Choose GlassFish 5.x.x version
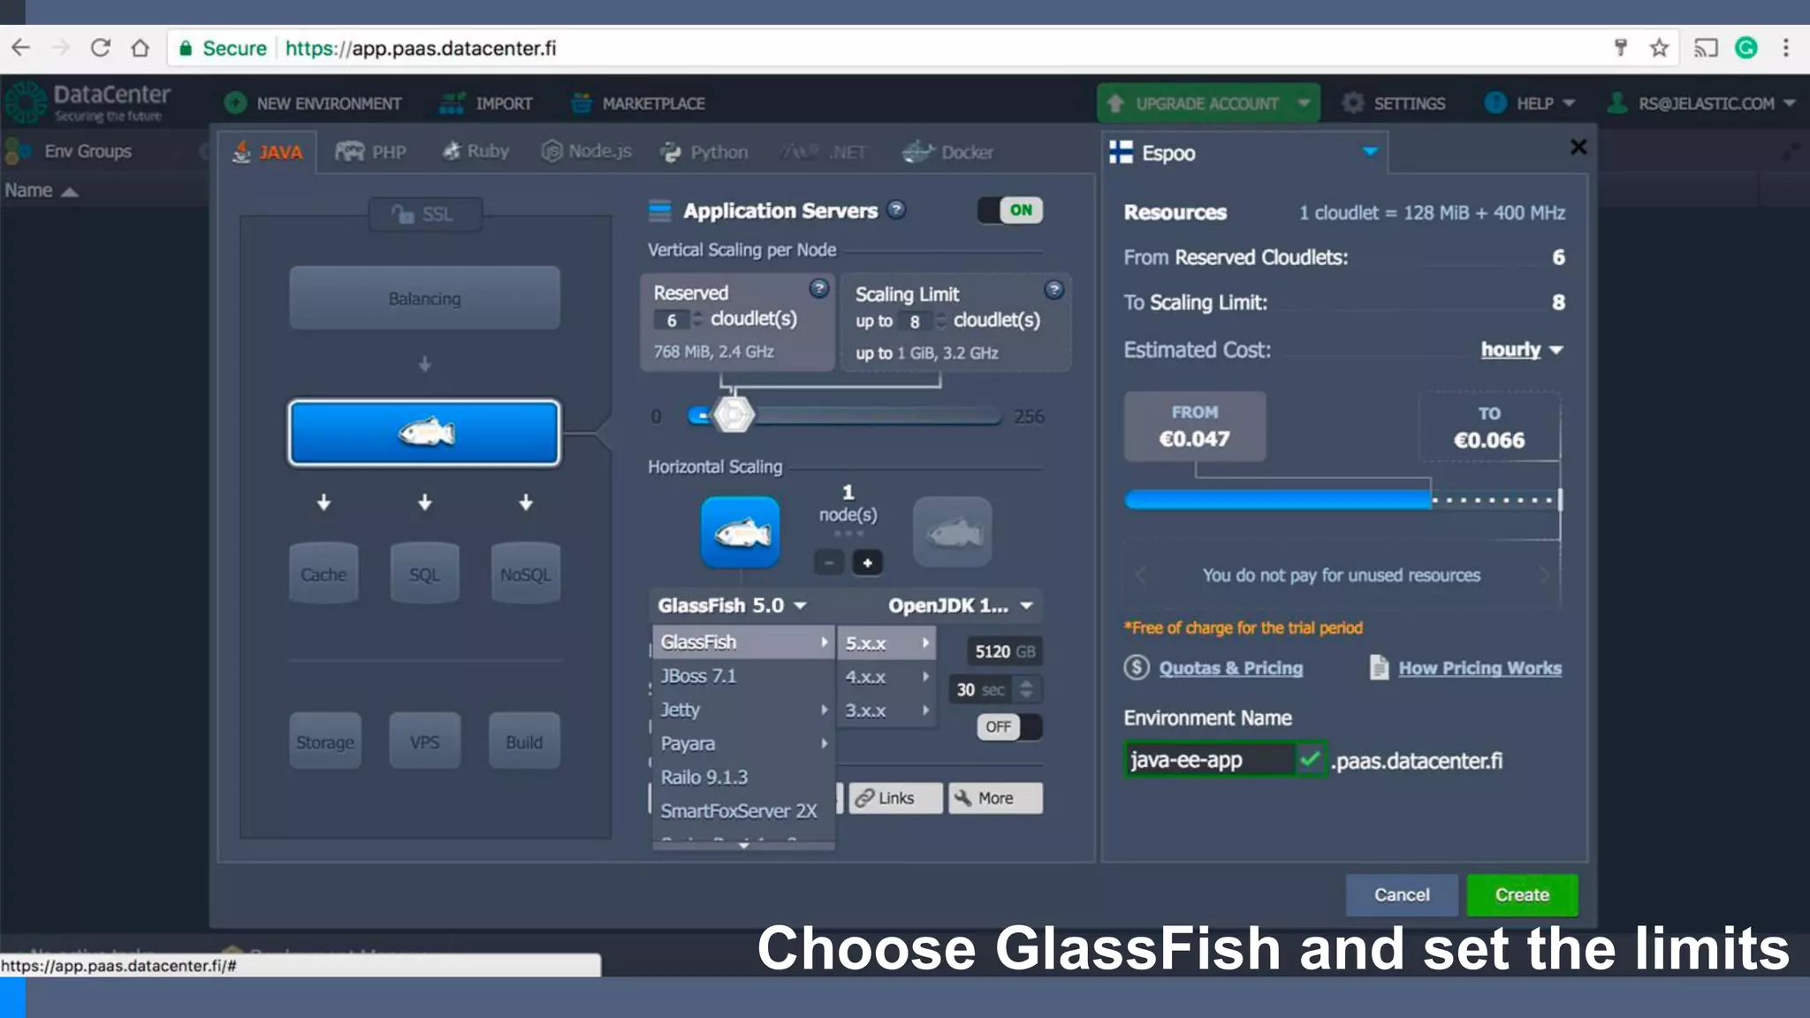 tap(886, 643)
